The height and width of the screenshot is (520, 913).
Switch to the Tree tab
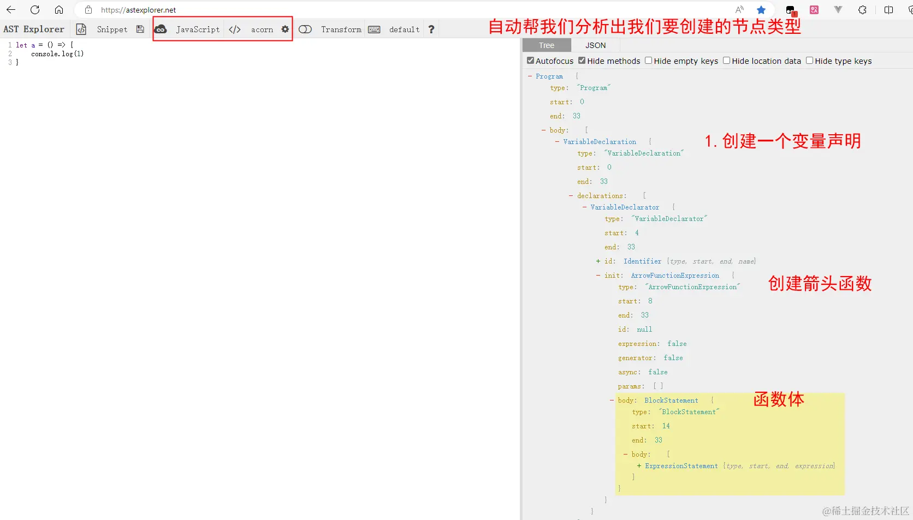click(x=547, y=45)
